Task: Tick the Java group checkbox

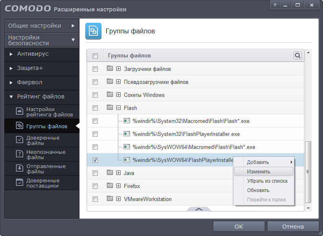Action: (95, 173)
